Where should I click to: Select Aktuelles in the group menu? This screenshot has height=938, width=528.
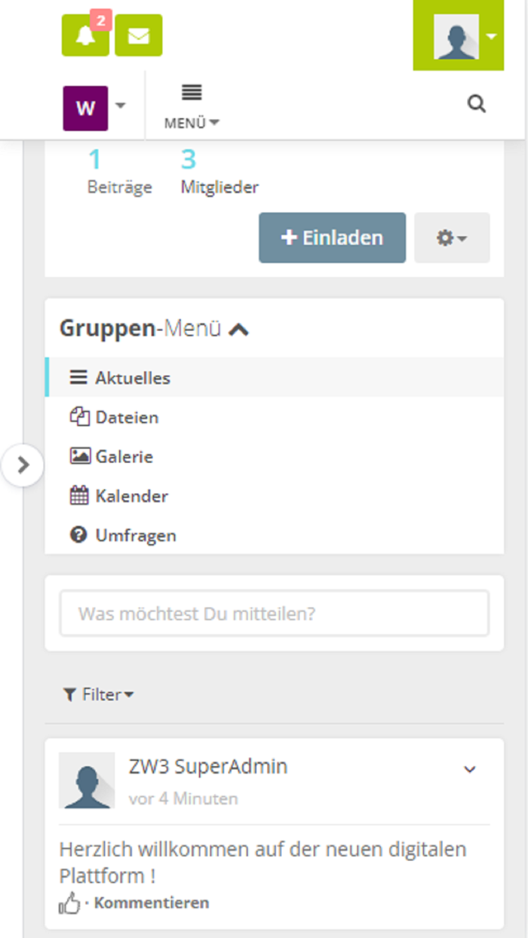click(x=132, y=378)
